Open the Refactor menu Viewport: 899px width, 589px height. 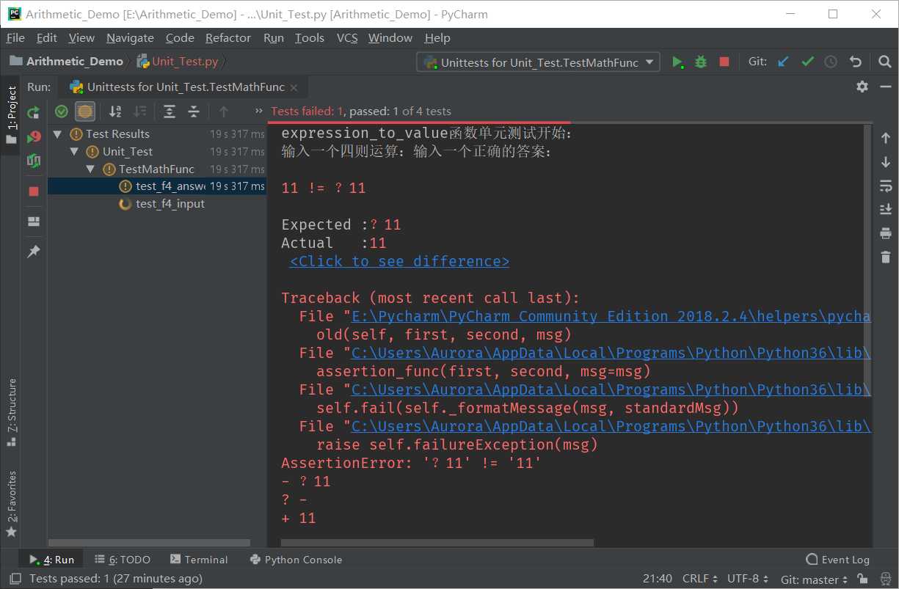(x=228, y=37)
